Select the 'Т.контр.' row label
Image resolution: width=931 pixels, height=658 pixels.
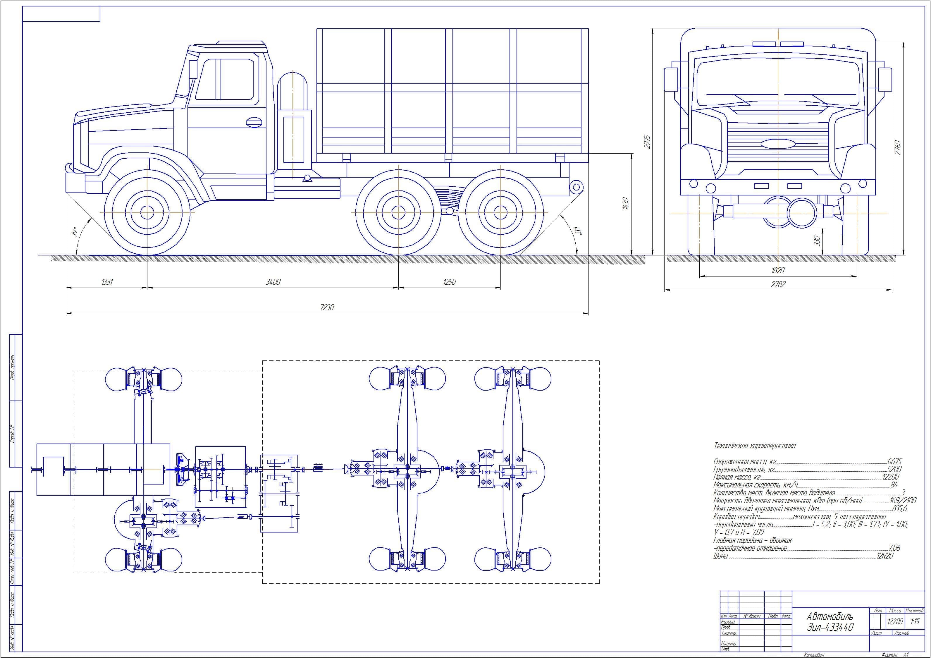tap(729, 633)
